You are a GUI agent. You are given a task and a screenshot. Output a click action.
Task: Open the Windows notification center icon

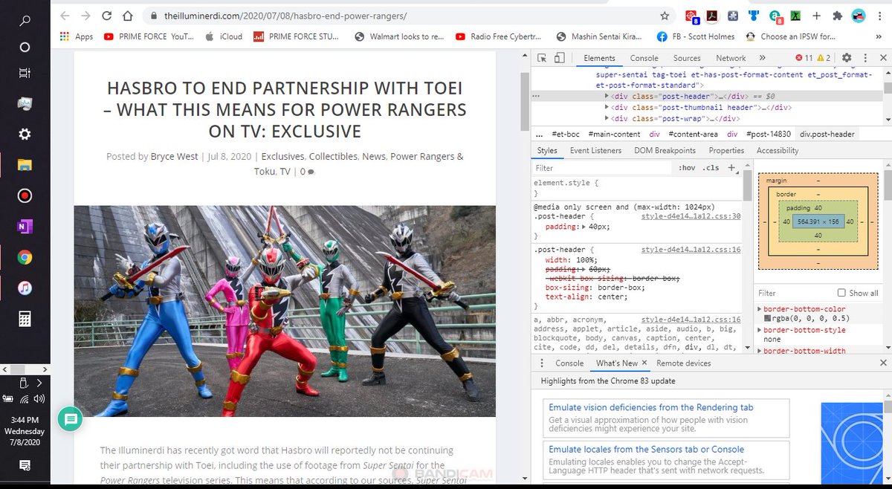[x=24, y=465]
